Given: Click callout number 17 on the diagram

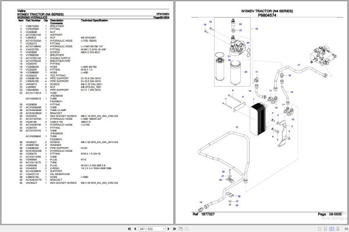Looking at the screenshot, I should click(299, 65).
